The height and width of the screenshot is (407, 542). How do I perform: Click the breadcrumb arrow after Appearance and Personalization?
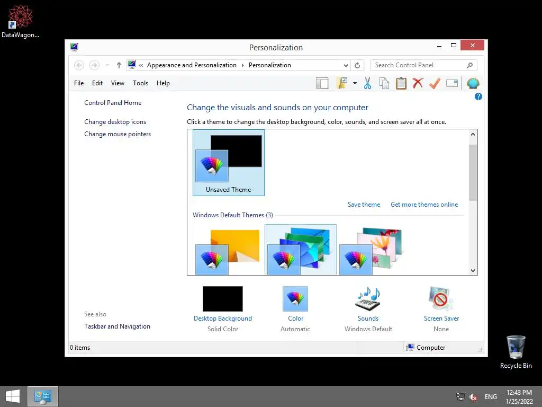(242, 65)
